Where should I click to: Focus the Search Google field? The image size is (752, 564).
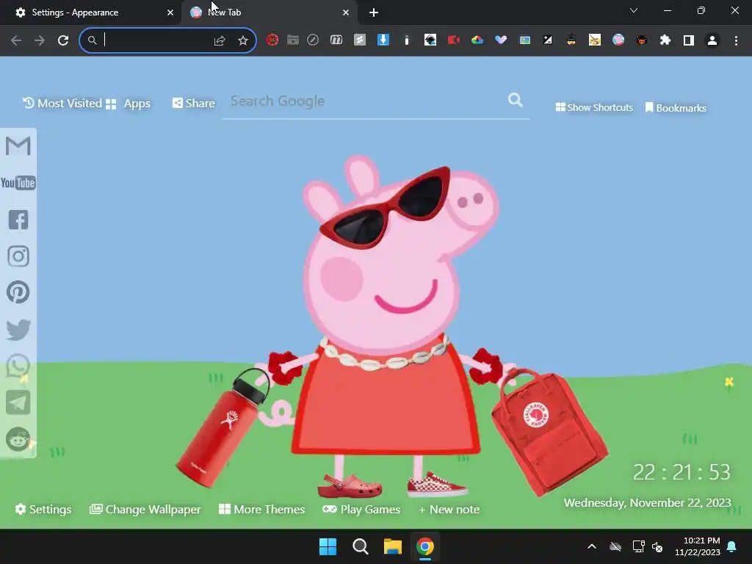[364, 101]
